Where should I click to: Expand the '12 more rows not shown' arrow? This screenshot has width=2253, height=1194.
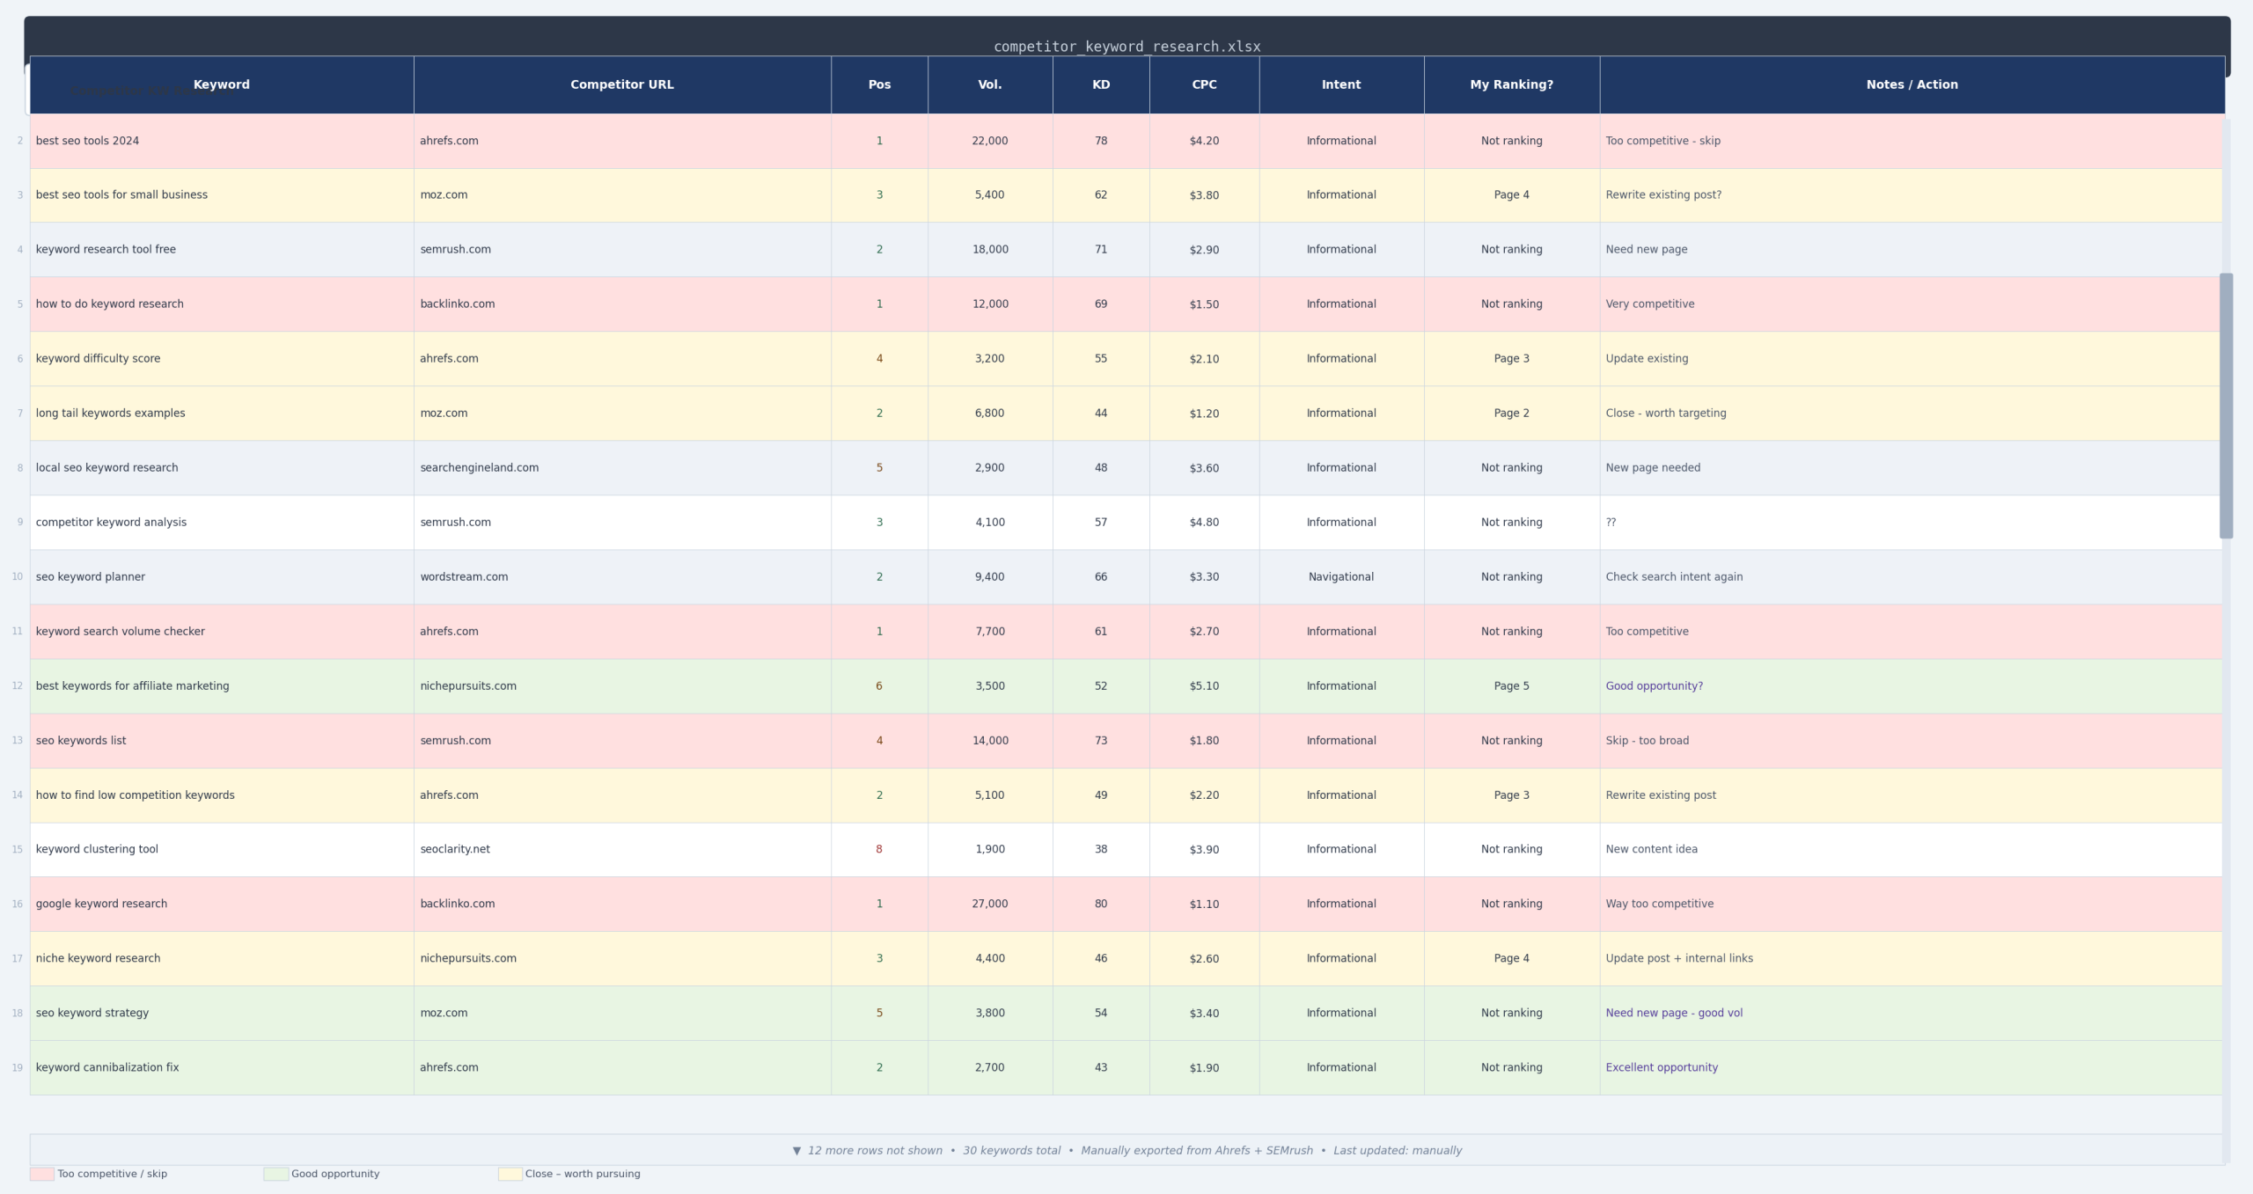(796, 1150)
